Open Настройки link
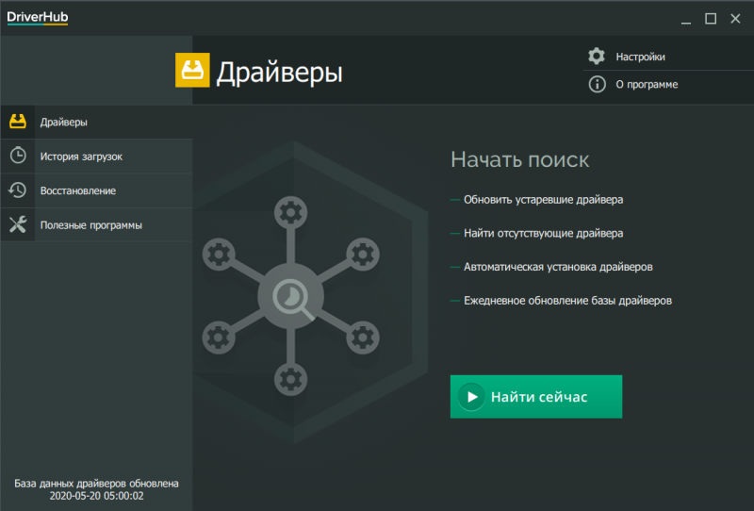The height and width of the screenshot is (511, 754). pos(640,57)
